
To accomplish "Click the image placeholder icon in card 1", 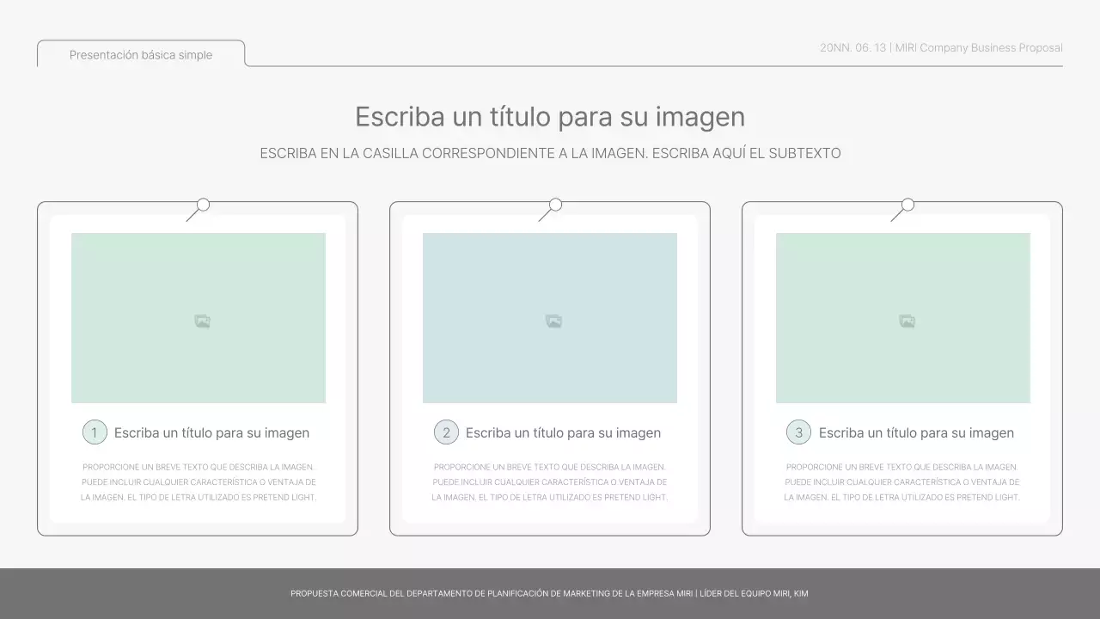I will (x=200, y=319).
